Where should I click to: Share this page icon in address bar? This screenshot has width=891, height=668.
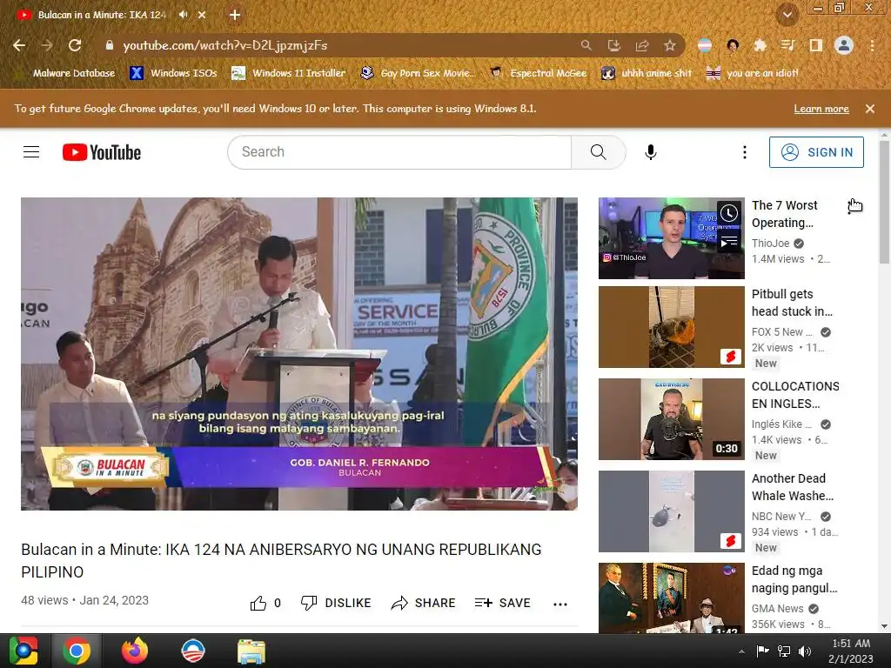[642, 45]
